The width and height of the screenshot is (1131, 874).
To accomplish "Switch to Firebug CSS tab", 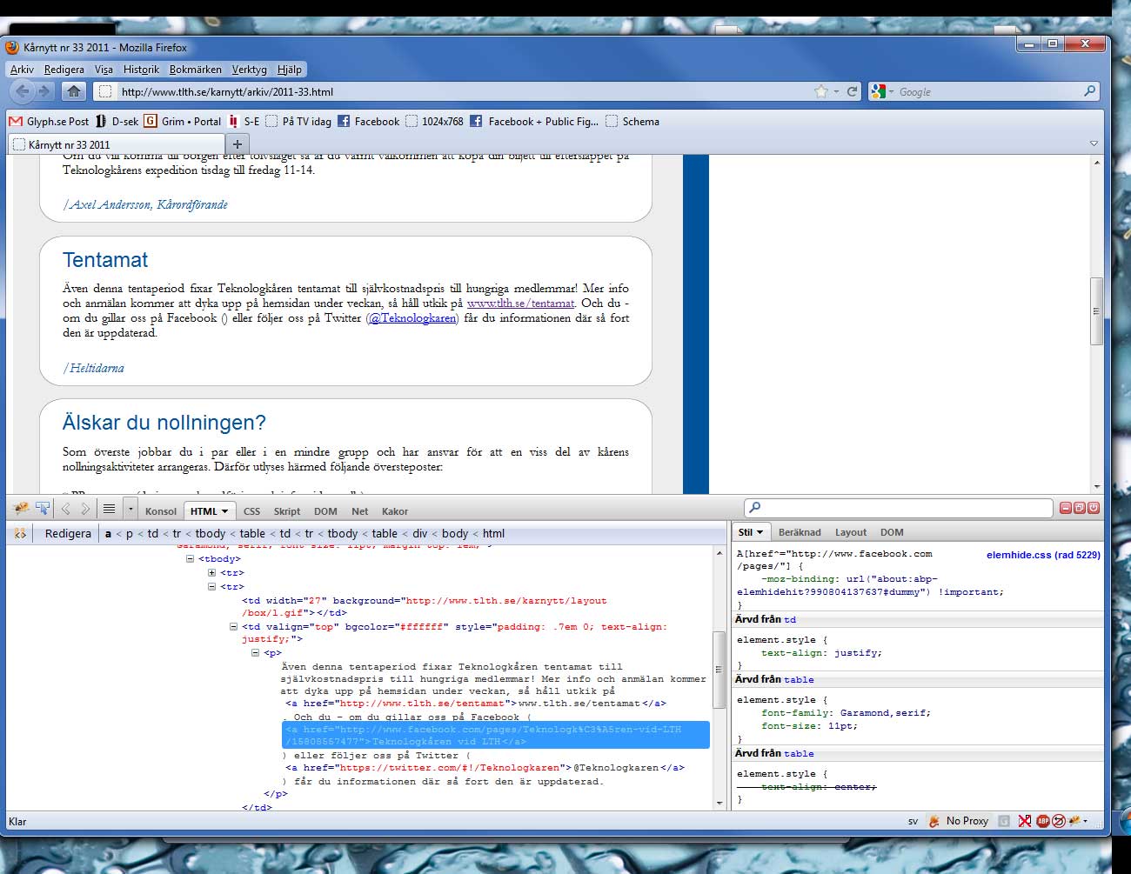I will (252, 511).
